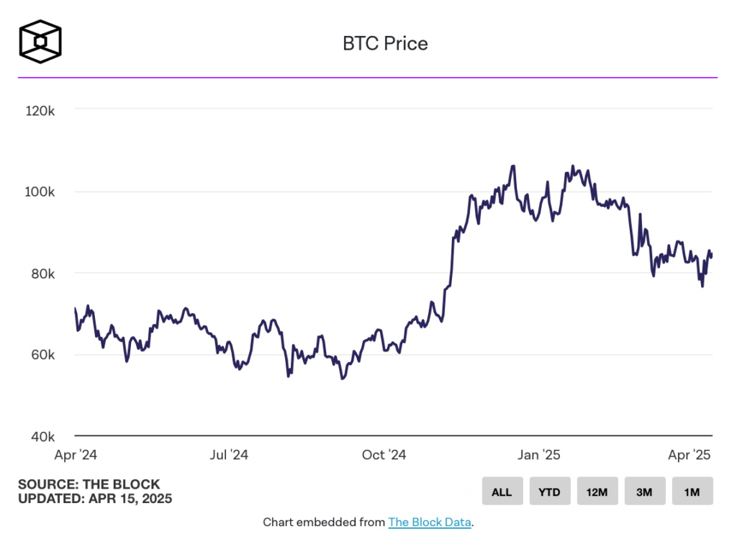Select the Jul '24 axis marker
This screenshot has height=539, width=737.
(x=229, y=455)
